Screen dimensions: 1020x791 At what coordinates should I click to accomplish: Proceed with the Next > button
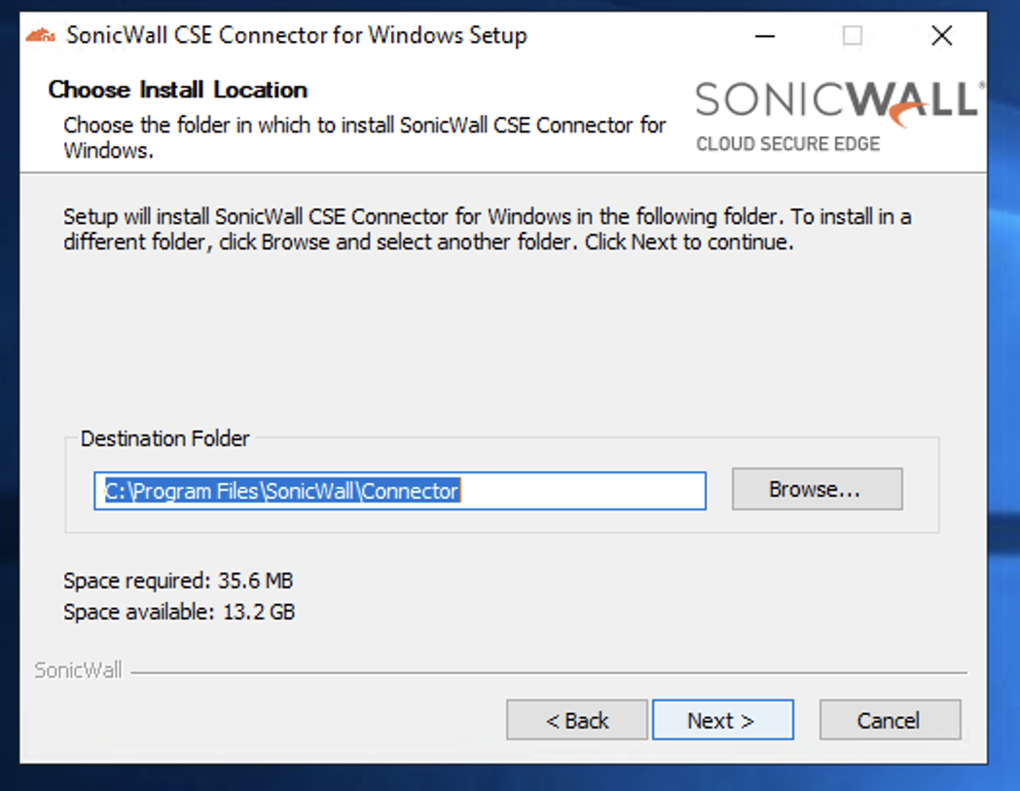point(721,720)
